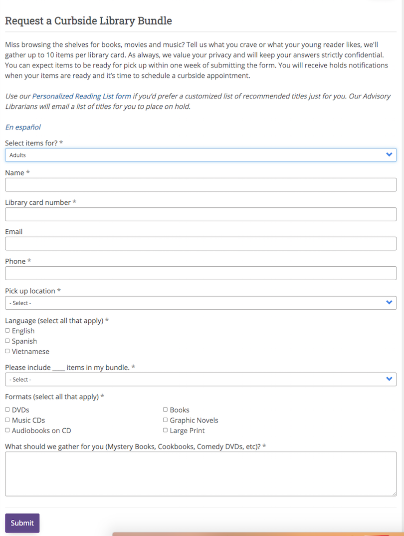Focus the Phone input field

(201, 273)
